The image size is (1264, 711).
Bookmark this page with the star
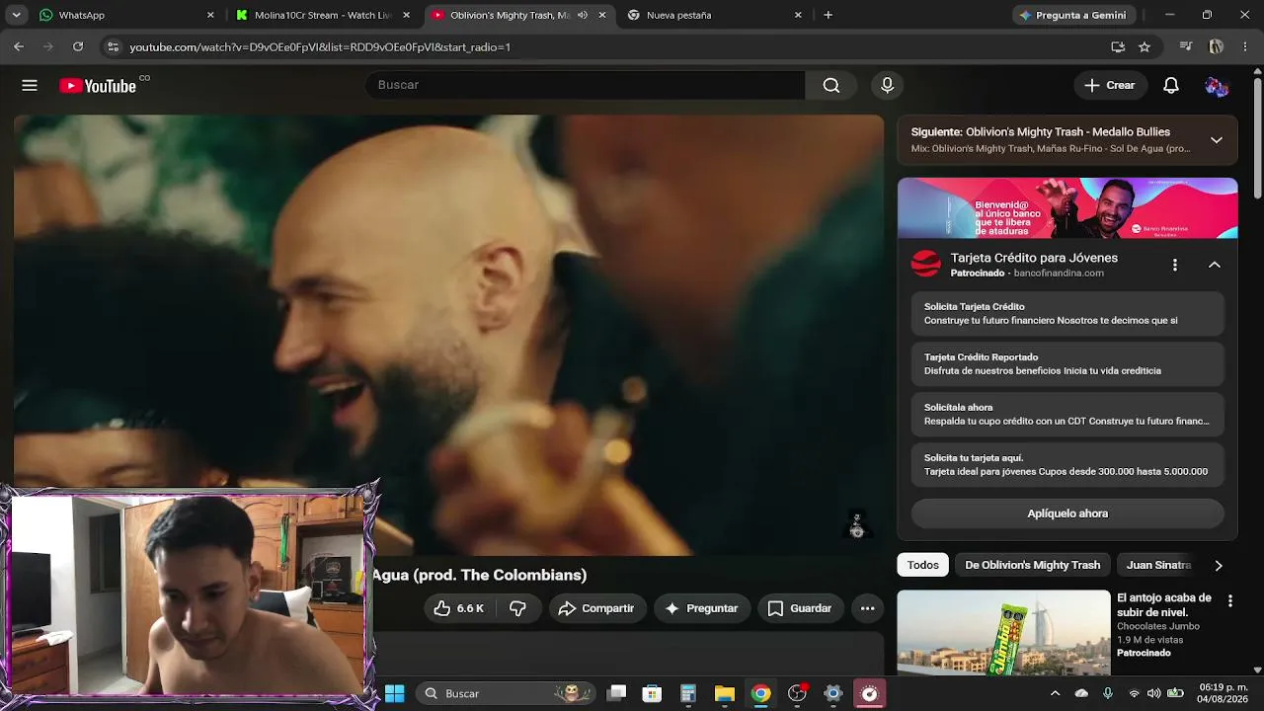tap(1145, 46)
